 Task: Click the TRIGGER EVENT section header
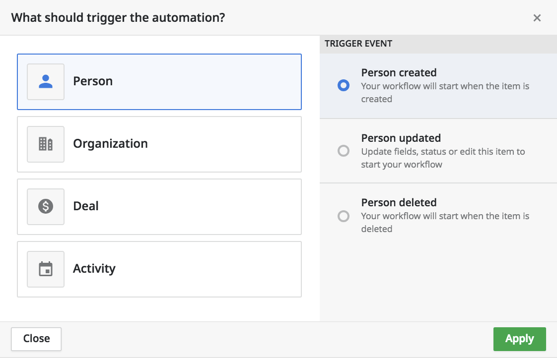(358, 44)
